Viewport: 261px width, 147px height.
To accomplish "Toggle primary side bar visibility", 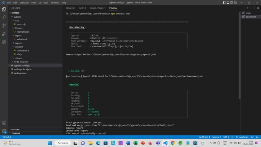I will tap(224, 2).
